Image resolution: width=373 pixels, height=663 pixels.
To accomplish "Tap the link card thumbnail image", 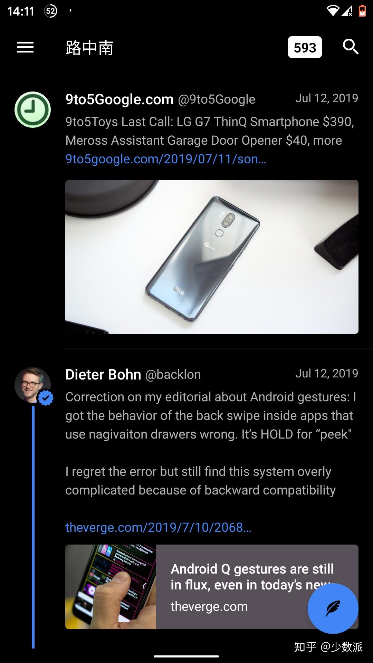I will click(111, 587).
